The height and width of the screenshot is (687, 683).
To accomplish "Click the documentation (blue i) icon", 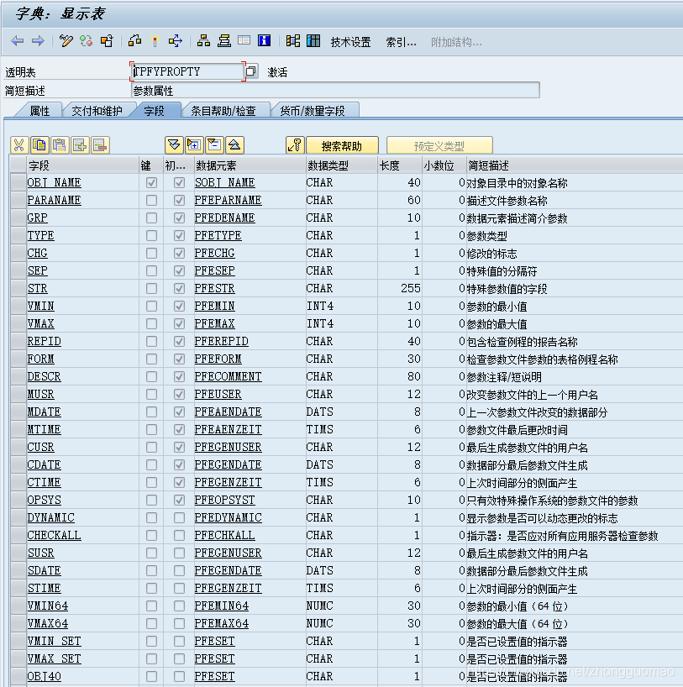I will (x=265, y=41).
